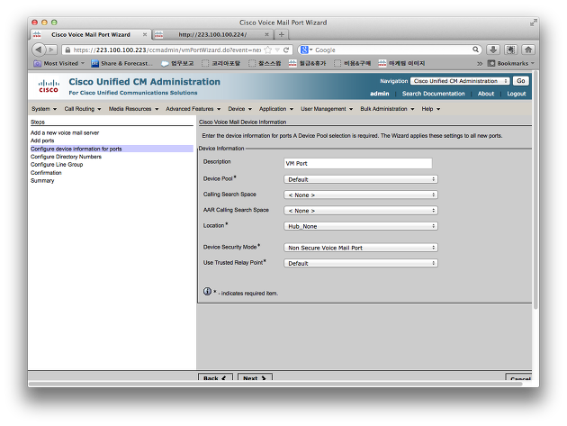
Task: Click the reload page icon
Action: pyautogui.click(x=286, y=50)
